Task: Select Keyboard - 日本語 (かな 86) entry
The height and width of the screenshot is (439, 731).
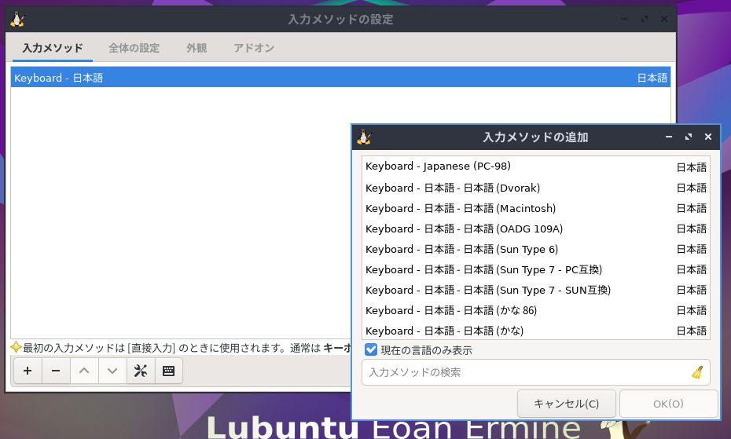Action: (x=535, y=310)
